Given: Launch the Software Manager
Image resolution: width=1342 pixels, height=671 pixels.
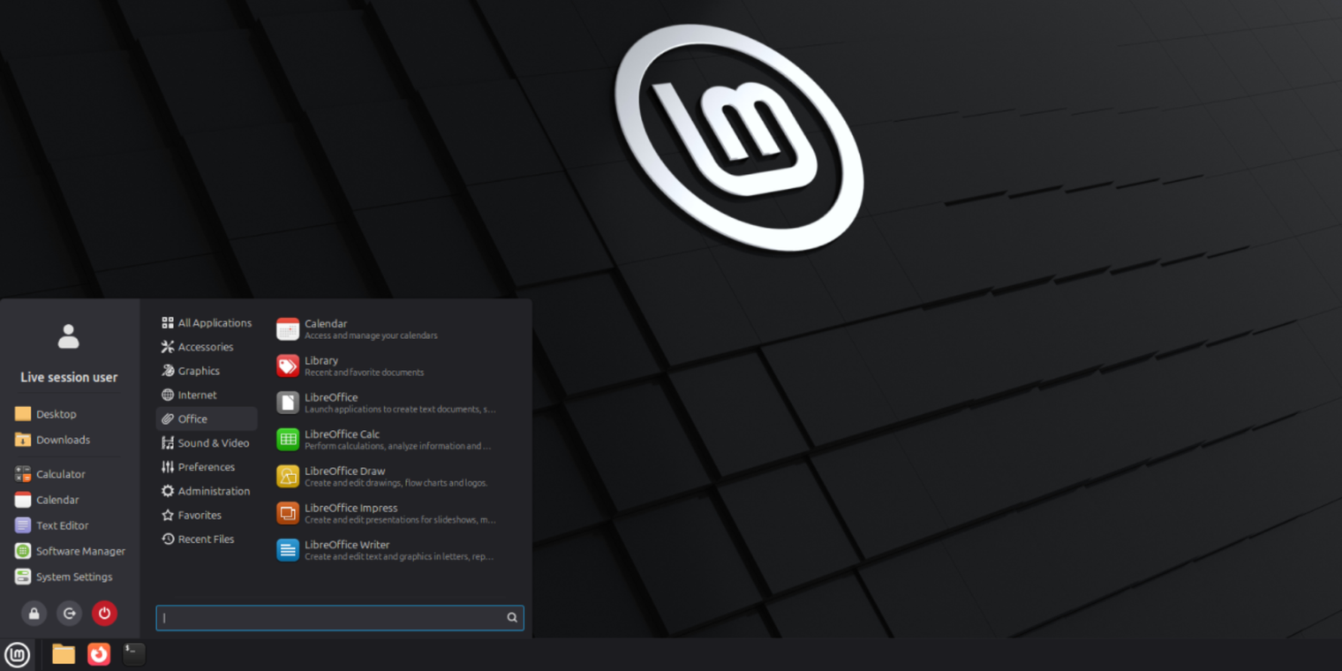Looking at the screenshot, I should click(79, 550).
